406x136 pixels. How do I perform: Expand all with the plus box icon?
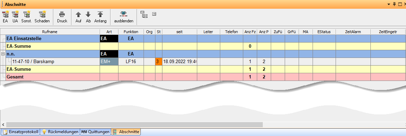pyautogui.click(x=154, y=14)
